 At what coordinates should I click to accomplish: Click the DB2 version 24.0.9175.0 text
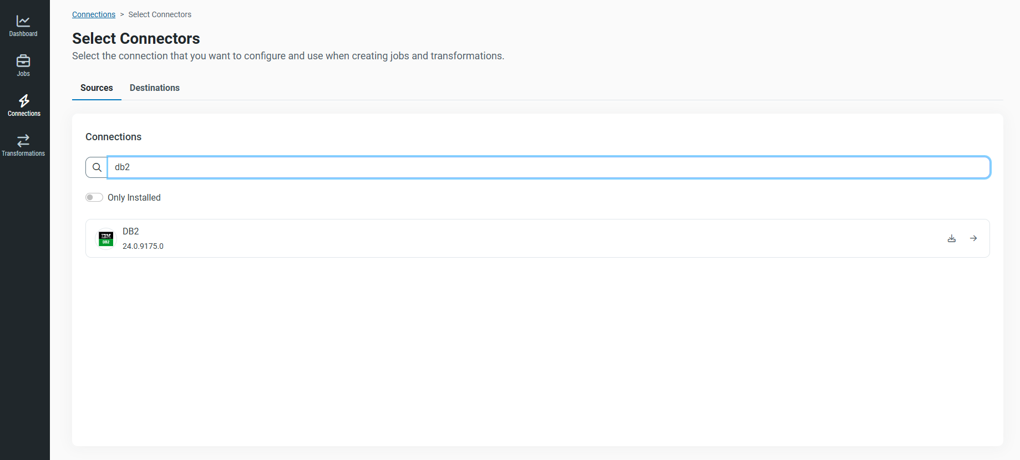click(x=143, y=246)
